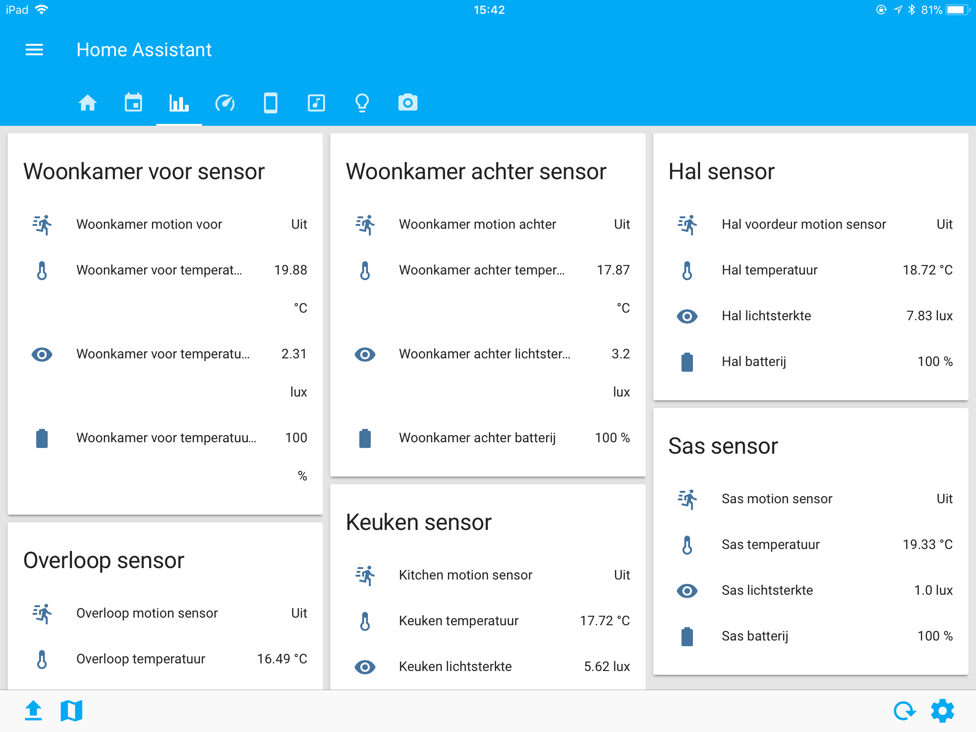Viewport: 976px width, 732px height.
Task: Open the music note media tab
Action: pyautogui.click(x=316, y=103)
